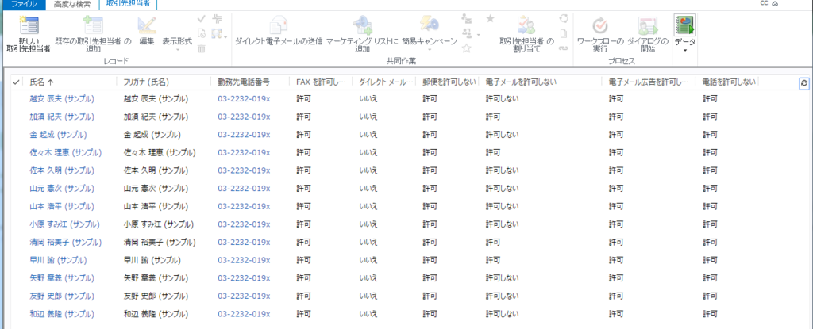Image resolution: width=813 pixels, height=329 pixels.
Task: Click email 許可 cell in 加須 紀夫 row
Action: pyautogui.click(x=492, y=117)
